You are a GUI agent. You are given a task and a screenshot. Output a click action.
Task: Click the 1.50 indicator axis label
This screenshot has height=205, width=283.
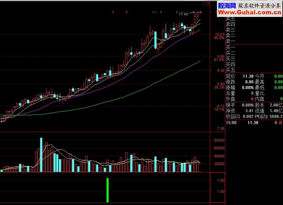[221, 181]
